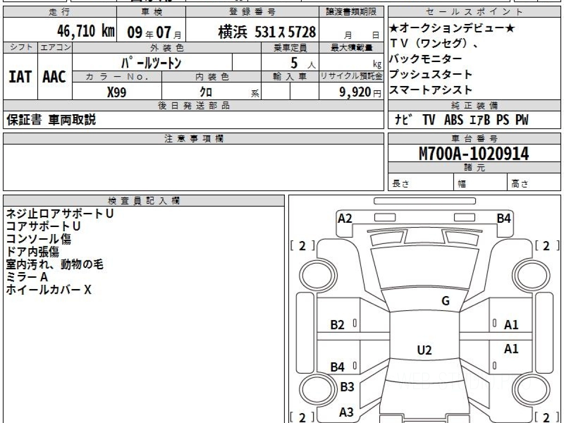
Task: Select the color number X99
Action: [117, 93]
